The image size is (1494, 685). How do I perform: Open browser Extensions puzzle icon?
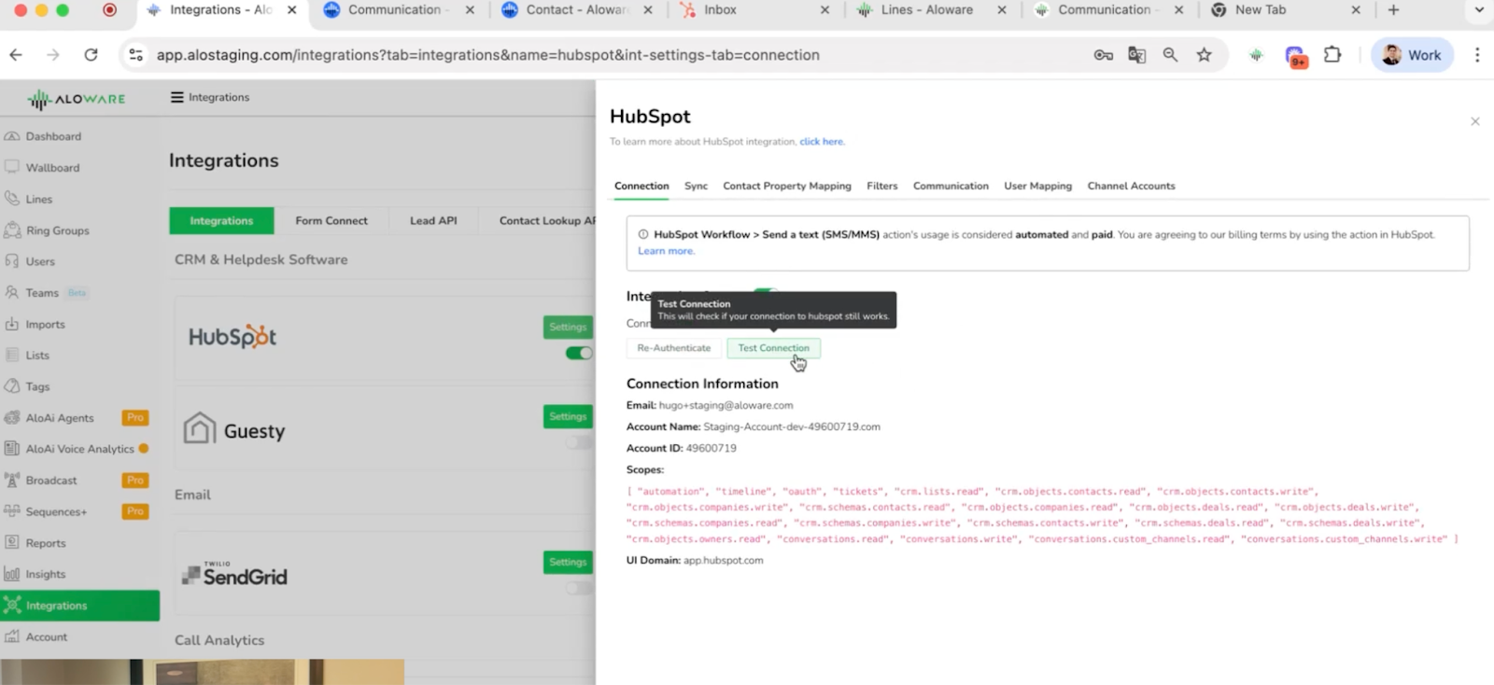coord(1332,54)
